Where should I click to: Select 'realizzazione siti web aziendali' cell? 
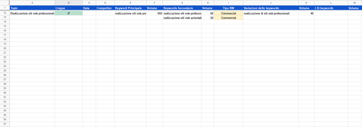point(182,18)
